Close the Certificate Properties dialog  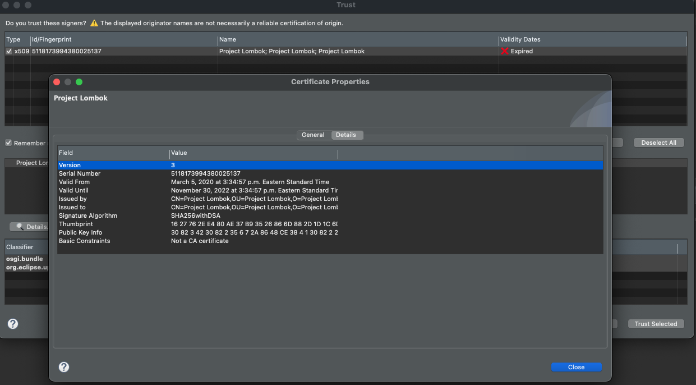coord(577,366)
